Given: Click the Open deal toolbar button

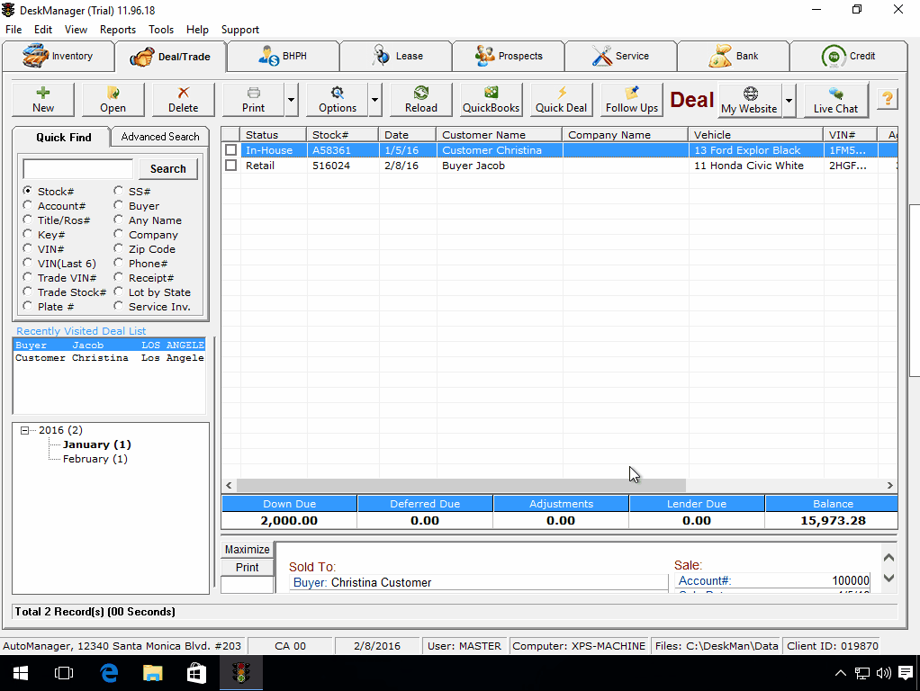Looking at the screenshot, I should click(113, 100).
